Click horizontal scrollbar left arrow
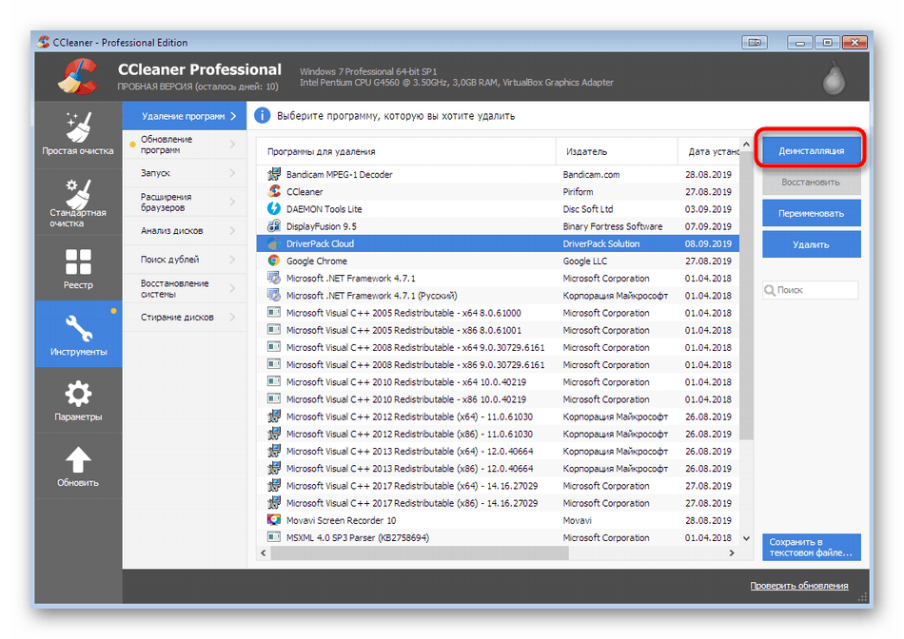 pos(264,553)
